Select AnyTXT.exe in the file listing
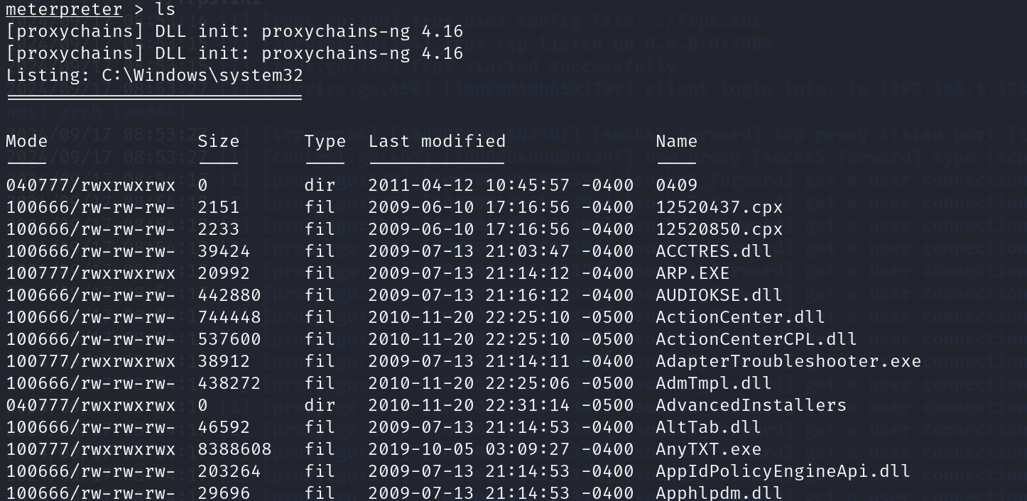The width and height of the screenshot is (1027, 501). pyautogui.click(x=708, y=449)
